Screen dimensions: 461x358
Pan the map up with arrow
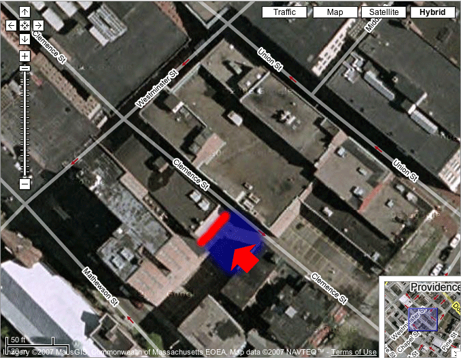click(x=24, y=12)
